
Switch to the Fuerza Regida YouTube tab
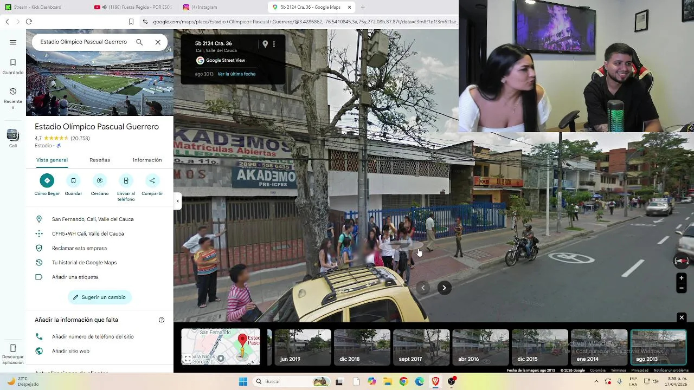pyautogui.click(x=133, y=7)
